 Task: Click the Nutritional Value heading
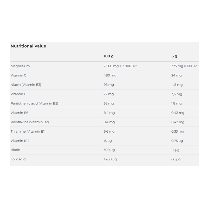coord(28,46)
